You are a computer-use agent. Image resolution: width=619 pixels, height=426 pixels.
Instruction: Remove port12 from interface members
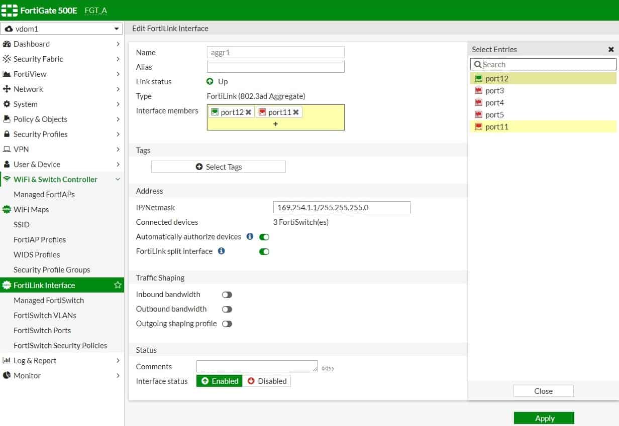pyautogui.click(x=248, y=112)
